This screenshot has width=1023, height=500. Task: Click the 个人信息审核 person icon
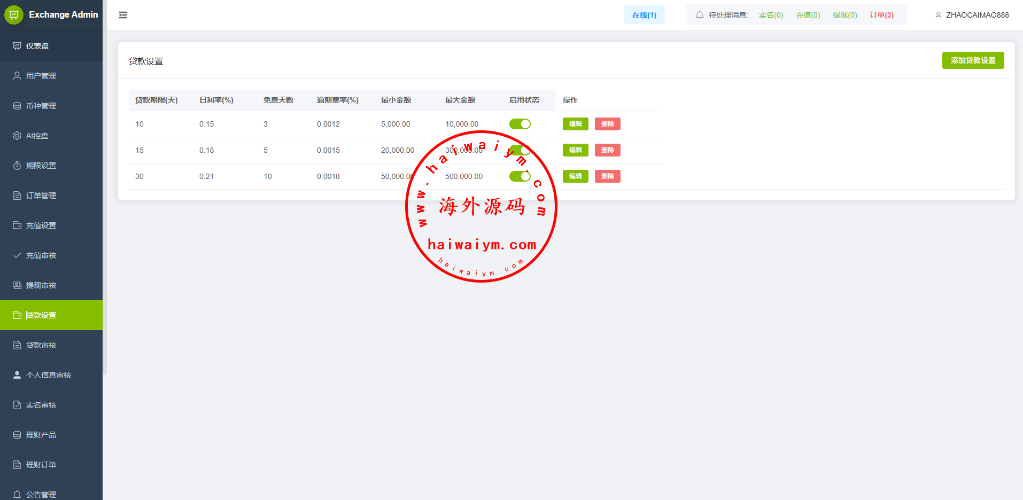tap(17, 375)
